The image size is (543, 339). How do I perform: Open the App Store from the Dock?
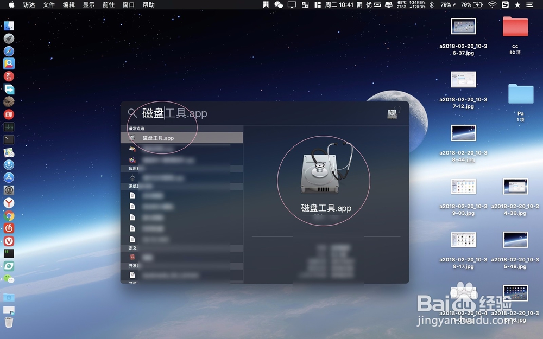pos(9,177)
